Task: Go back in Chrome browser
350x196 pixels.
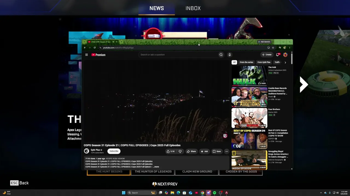Action: tap(85, 48)
